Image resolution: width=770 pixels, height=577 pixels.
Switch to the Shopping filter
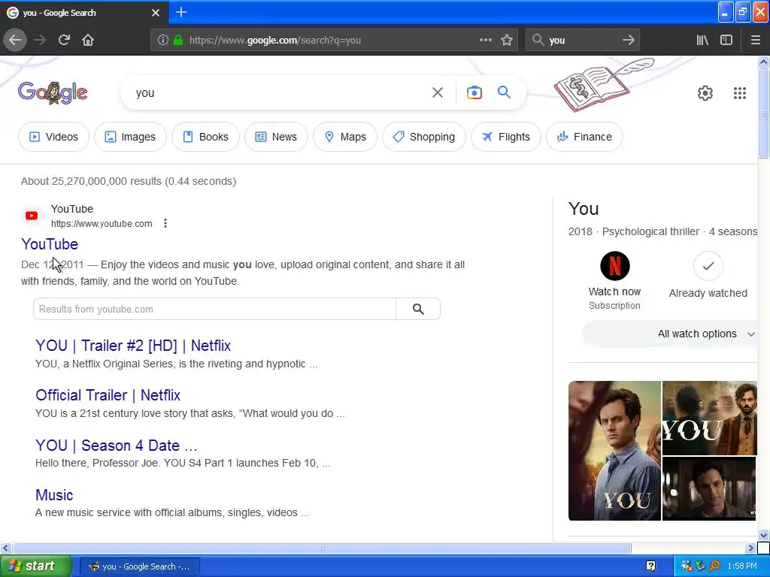pyautogui.click(x=424, y=137)
